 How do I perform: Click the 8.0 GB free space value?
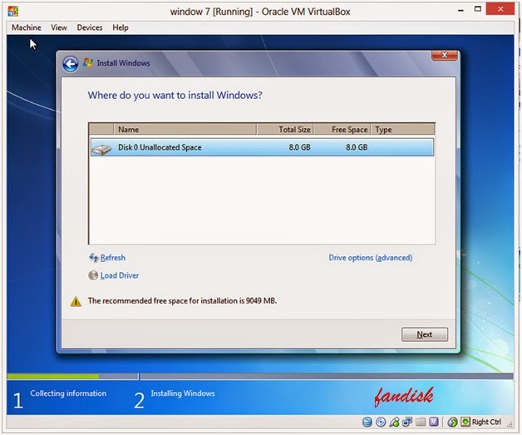coord(357,147)
